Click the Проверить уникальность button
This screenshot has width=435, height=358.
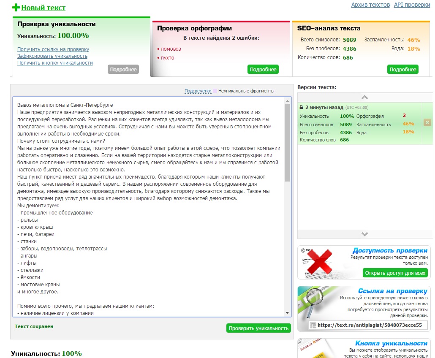click(x=258, y=328)
